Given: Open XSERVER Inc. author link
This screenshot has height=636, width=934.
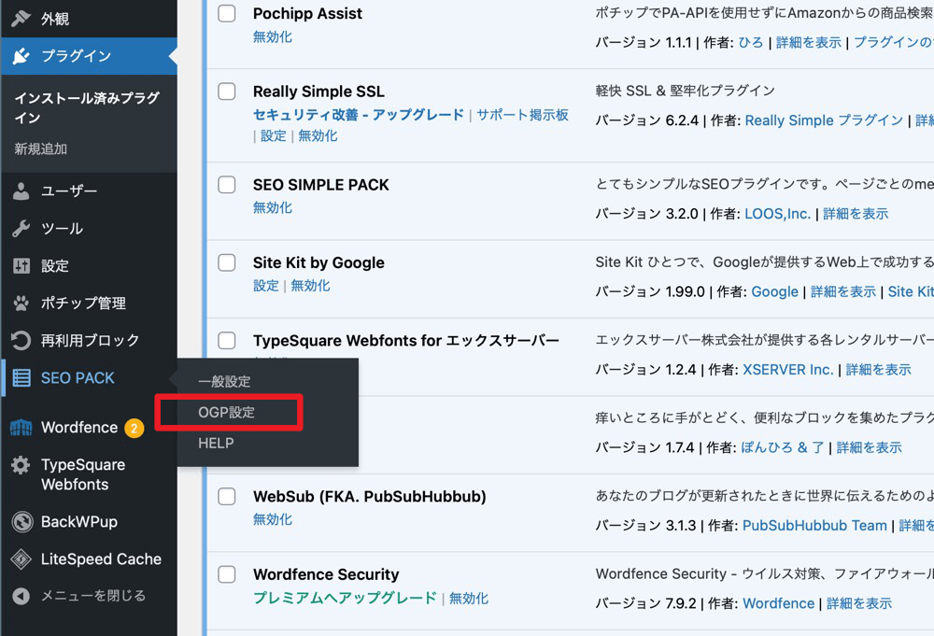Looking at the screenshot, I should tap(788, 370).
